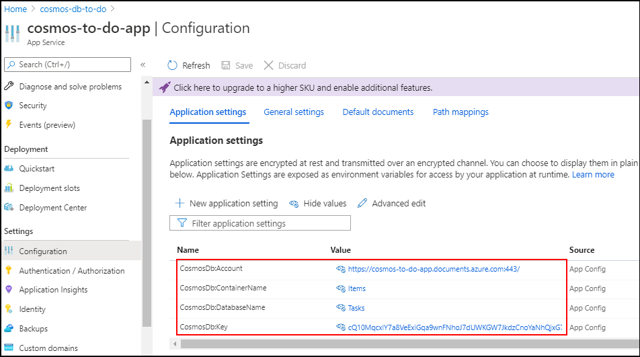This screenshot has width=640, height=357.
Task: Go to Home in the breadcrumb
Action: (16, 9)
